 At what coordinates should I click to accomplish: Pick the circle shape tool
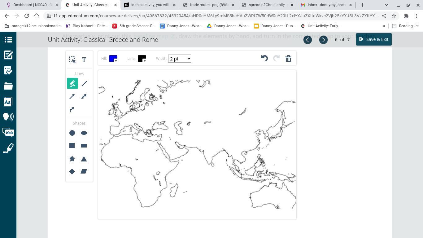pos(72,133)
